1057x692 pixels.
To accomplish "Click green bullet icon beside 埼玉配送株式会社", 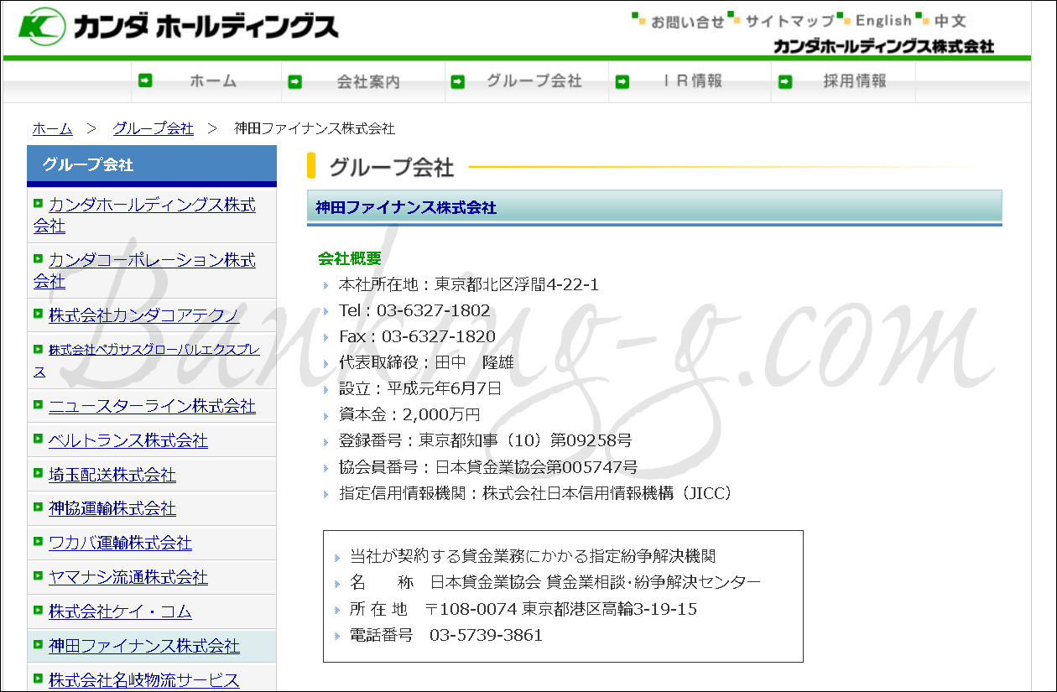I will tap(38, 472).
